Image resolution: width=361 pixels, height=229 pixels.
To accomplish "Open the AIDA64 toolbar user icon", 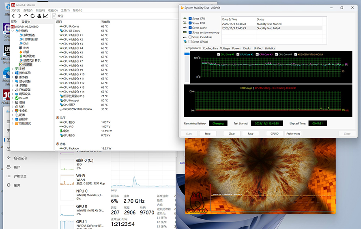I will (x=39, y=16).
